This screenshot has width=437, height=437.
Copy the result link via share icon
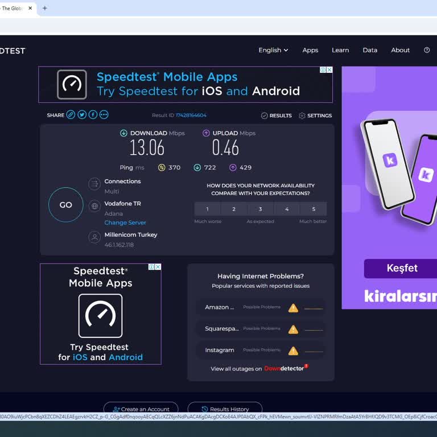(x=71, y=115)
